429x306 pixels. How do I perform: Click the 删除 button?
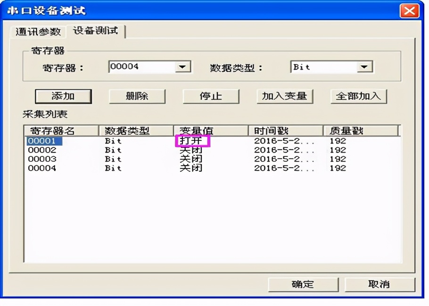(136, 96)
